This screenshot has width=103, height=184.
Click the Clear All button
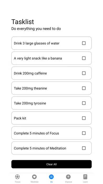(51, 164)
